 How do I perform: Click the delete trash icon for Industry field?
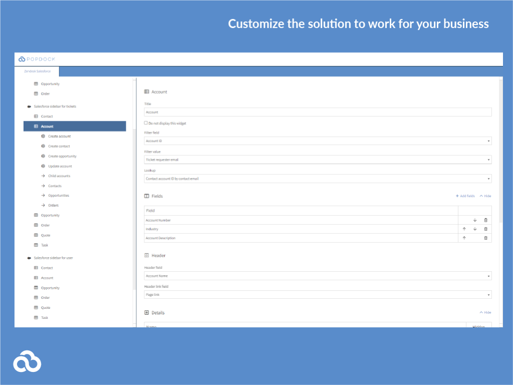[485, 229]
